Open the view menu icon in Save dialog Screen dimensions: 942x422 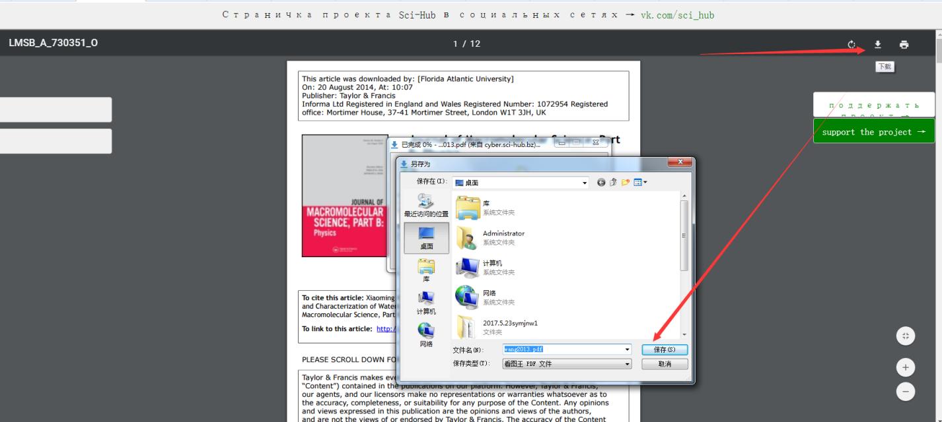(640, 183)
